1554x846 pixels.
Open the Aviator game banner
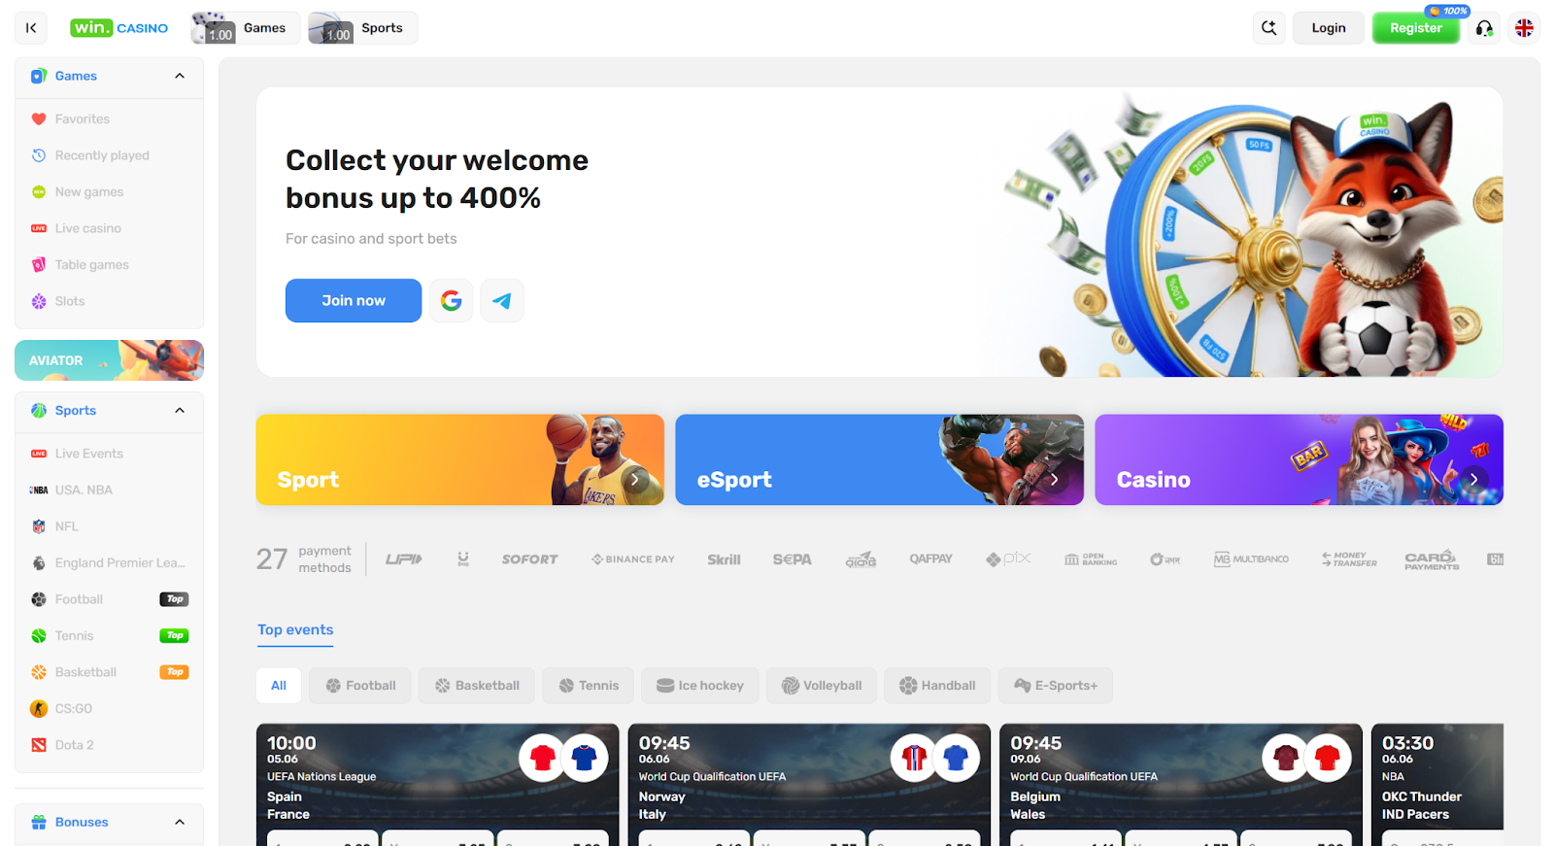point(109,360)
